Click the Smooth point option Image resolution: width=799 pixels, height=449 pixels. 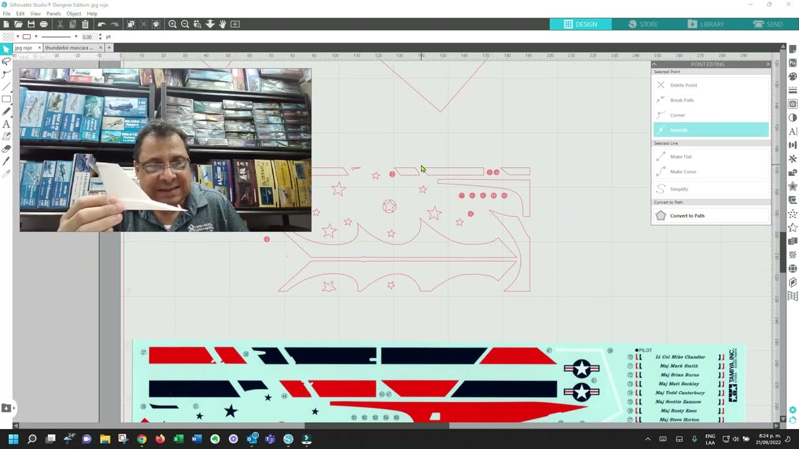pyautogui.click(x=711, y=130)
